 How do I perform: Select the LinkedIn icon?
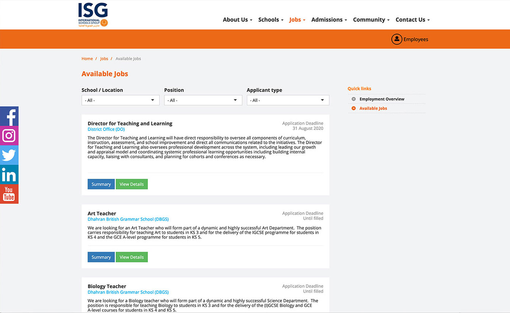(x=9, y=174)
